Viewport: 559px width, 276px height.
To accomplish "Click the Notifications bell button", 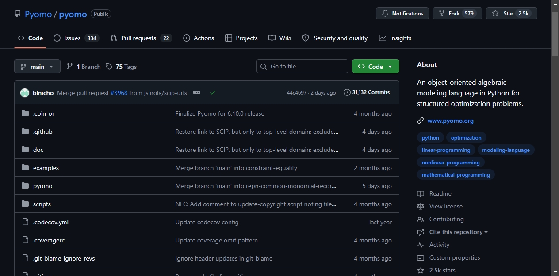I will pyautogui.click(x=402, y=13).
